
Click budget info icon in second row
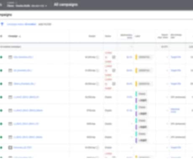pyautogui.click(x=97, y=70)
